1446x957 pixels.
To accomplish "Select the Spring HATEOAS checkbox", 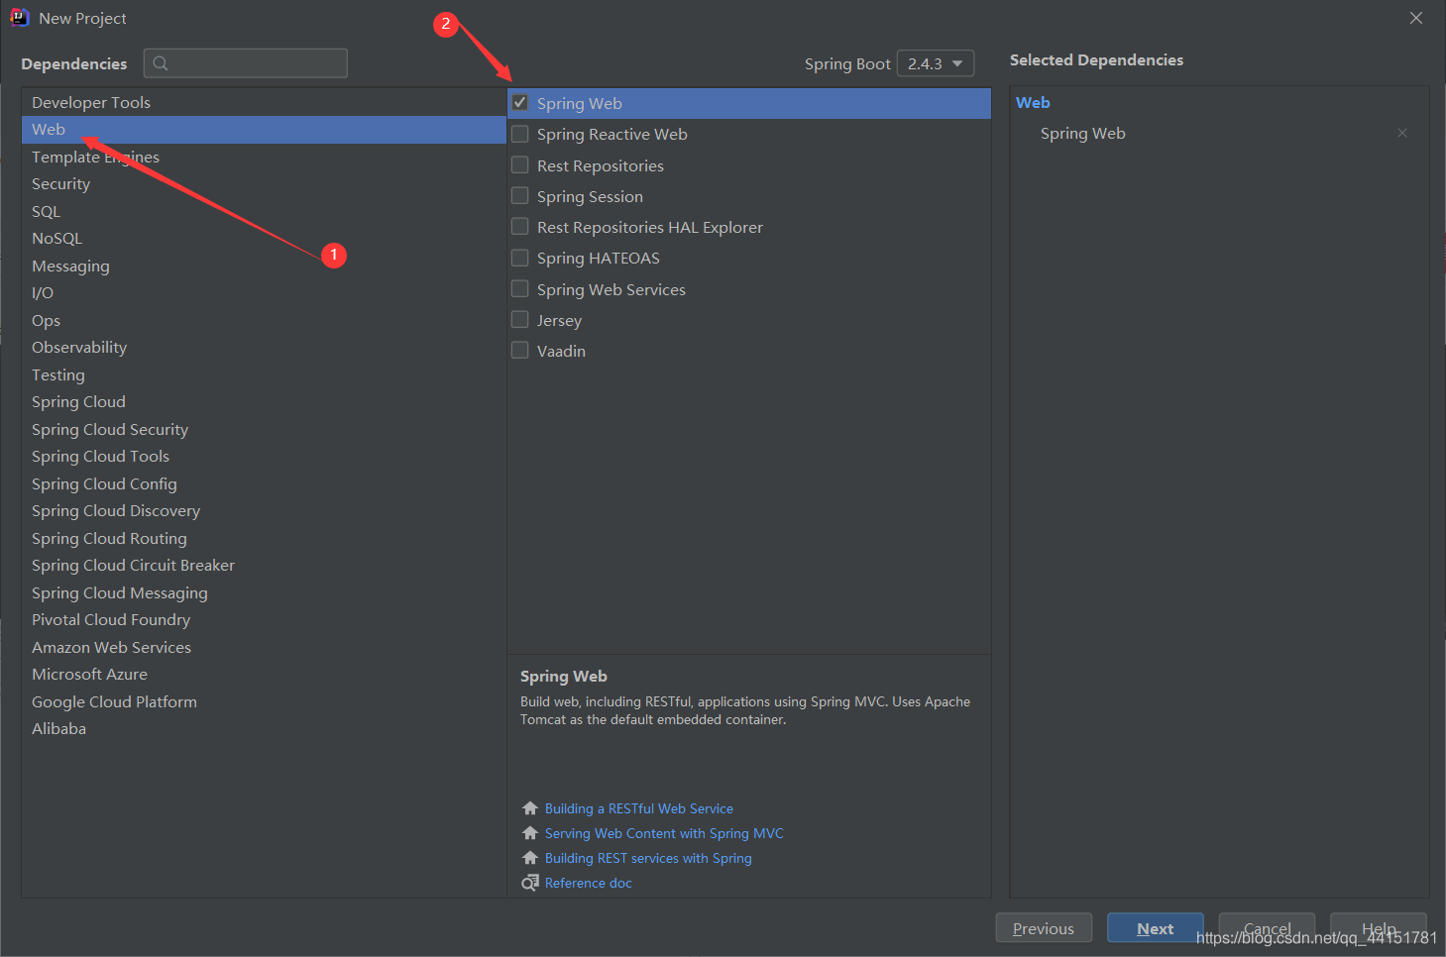I will (x=519, y=258).
